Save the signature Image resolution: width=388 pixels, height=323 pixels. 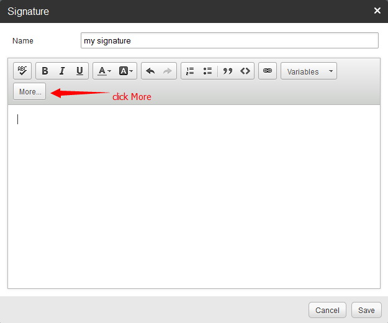366,310
